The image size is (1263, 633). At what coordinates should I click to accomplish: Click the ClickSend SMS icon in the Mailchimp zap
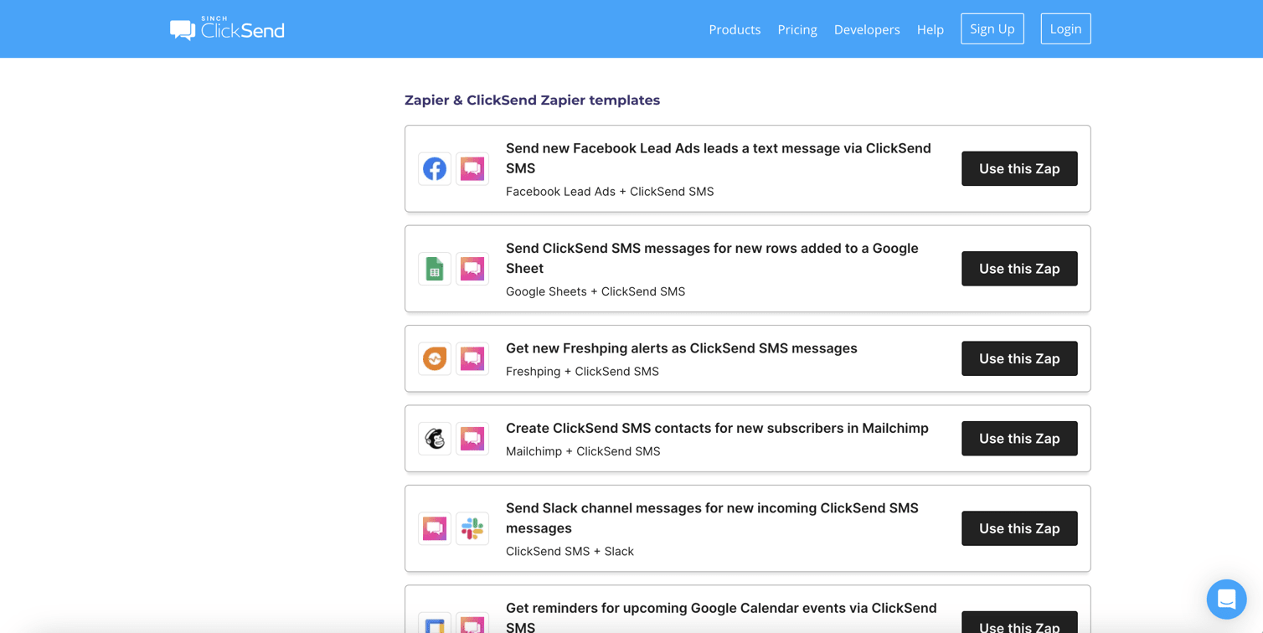[x=472, y=439]
